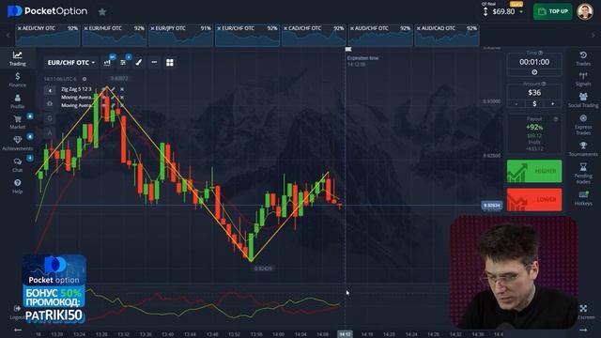Edit Zig Zag indicator settings pencil

[114, 89]
